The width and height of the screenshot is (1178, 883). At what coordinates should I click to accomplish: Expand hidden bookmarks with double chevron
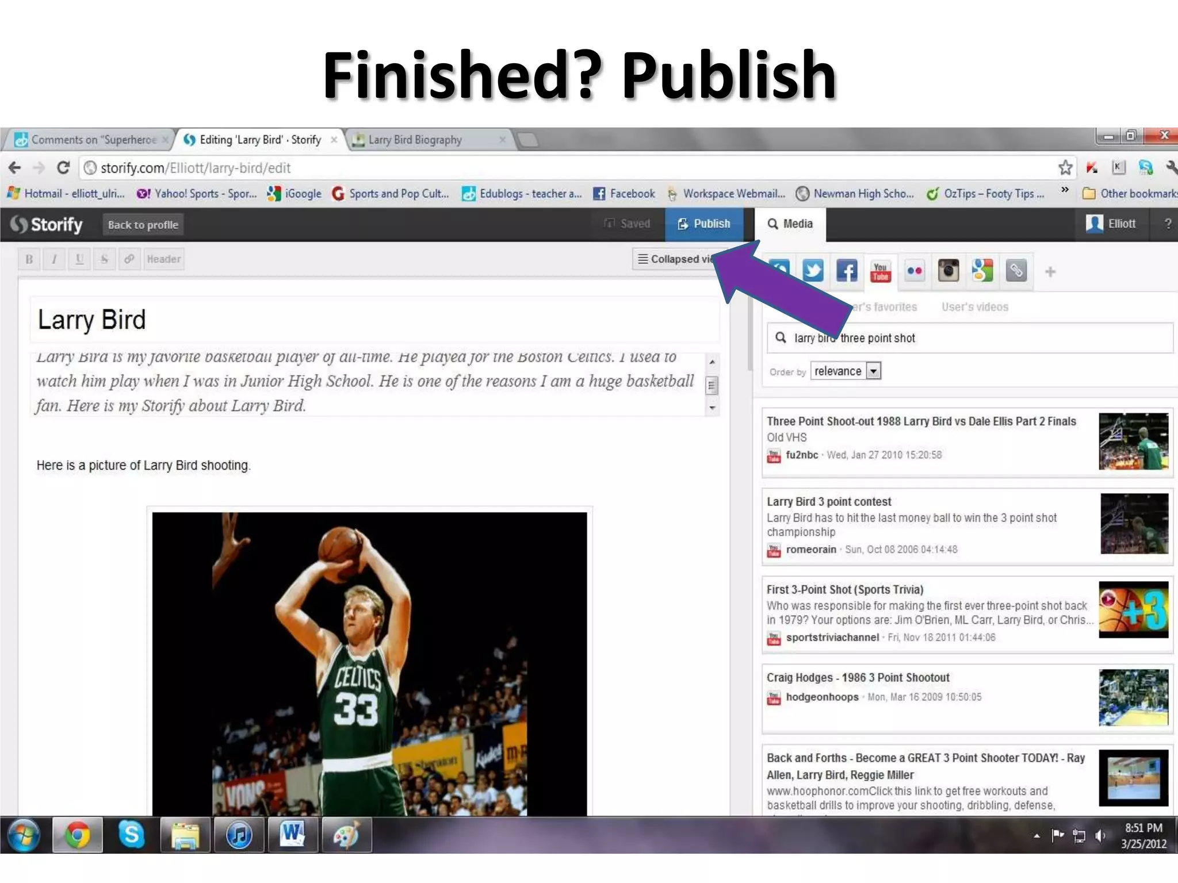click(x=1065, y=190)
